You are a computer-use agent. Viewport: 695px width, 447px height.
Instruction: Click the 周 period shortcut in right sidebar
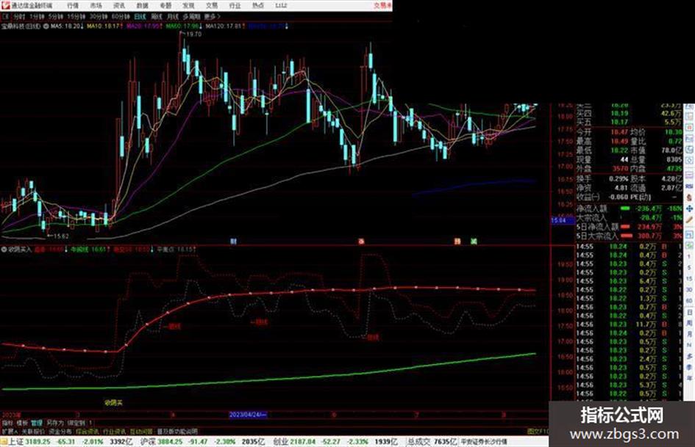(689, 324)
